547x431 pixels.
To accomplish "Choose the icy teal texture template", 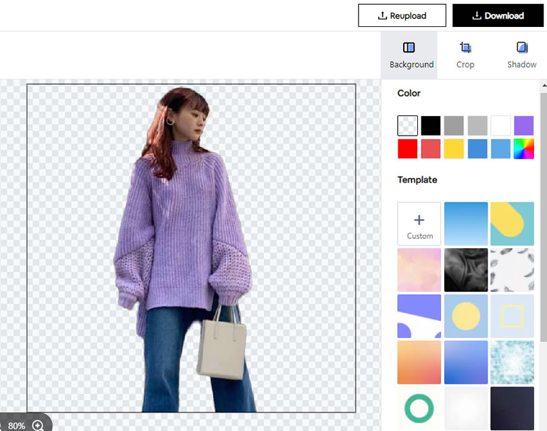I will (x=512, y=362).
